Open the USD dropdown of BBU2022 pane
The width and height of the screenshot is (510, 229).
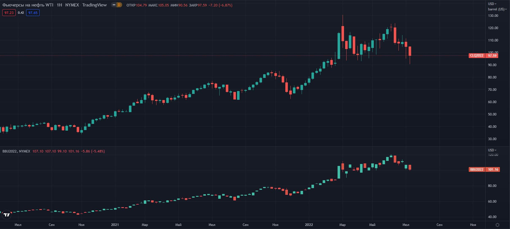tap(492, 150)
